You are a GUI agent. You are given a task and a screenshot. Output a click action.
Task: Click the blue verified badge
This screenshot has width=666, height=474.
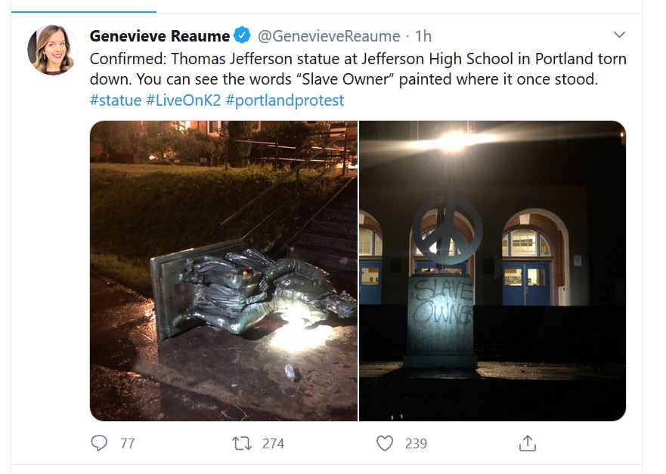[x=242, y=35]
